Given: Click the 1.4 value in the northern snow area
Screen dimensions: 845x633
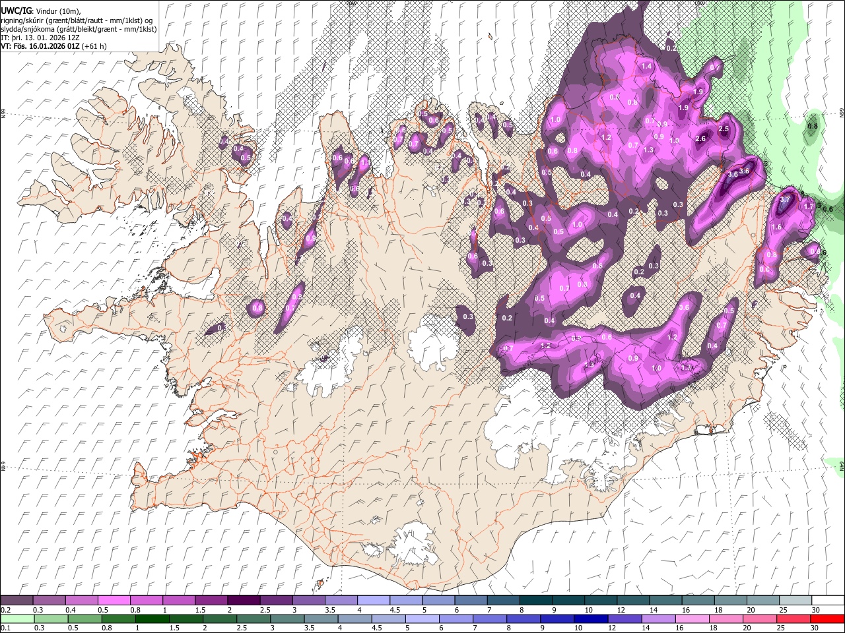Looking at the screenshot, I should coord(646,66).
